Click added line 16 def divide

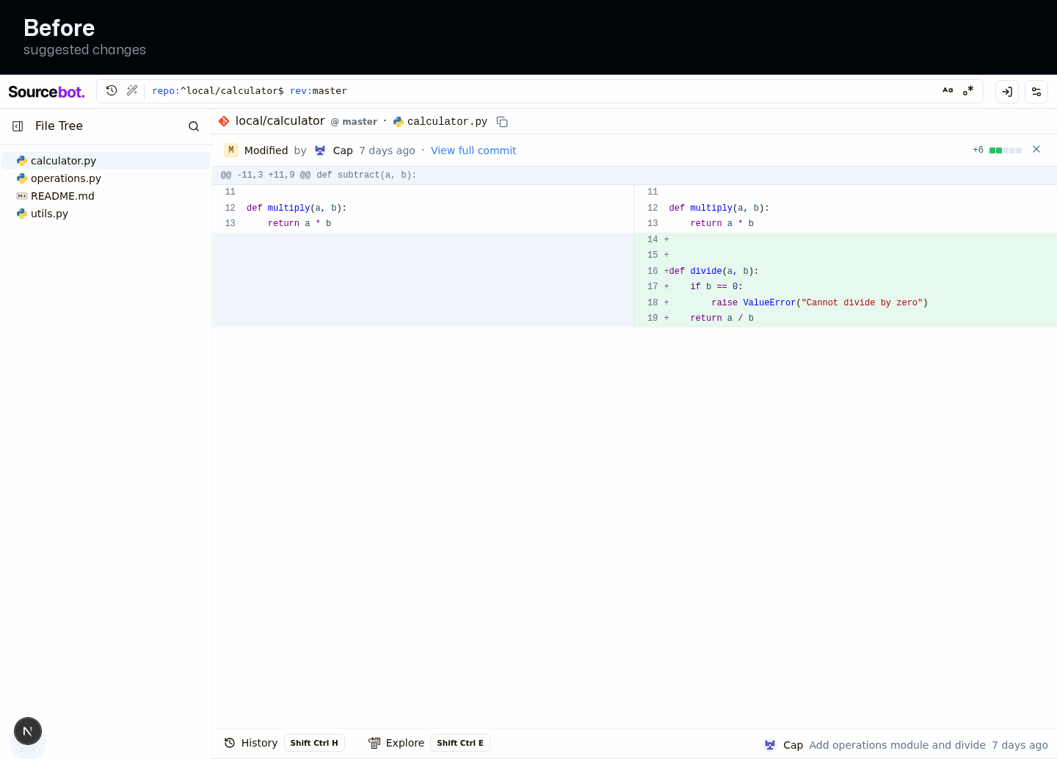click(846, 271)
